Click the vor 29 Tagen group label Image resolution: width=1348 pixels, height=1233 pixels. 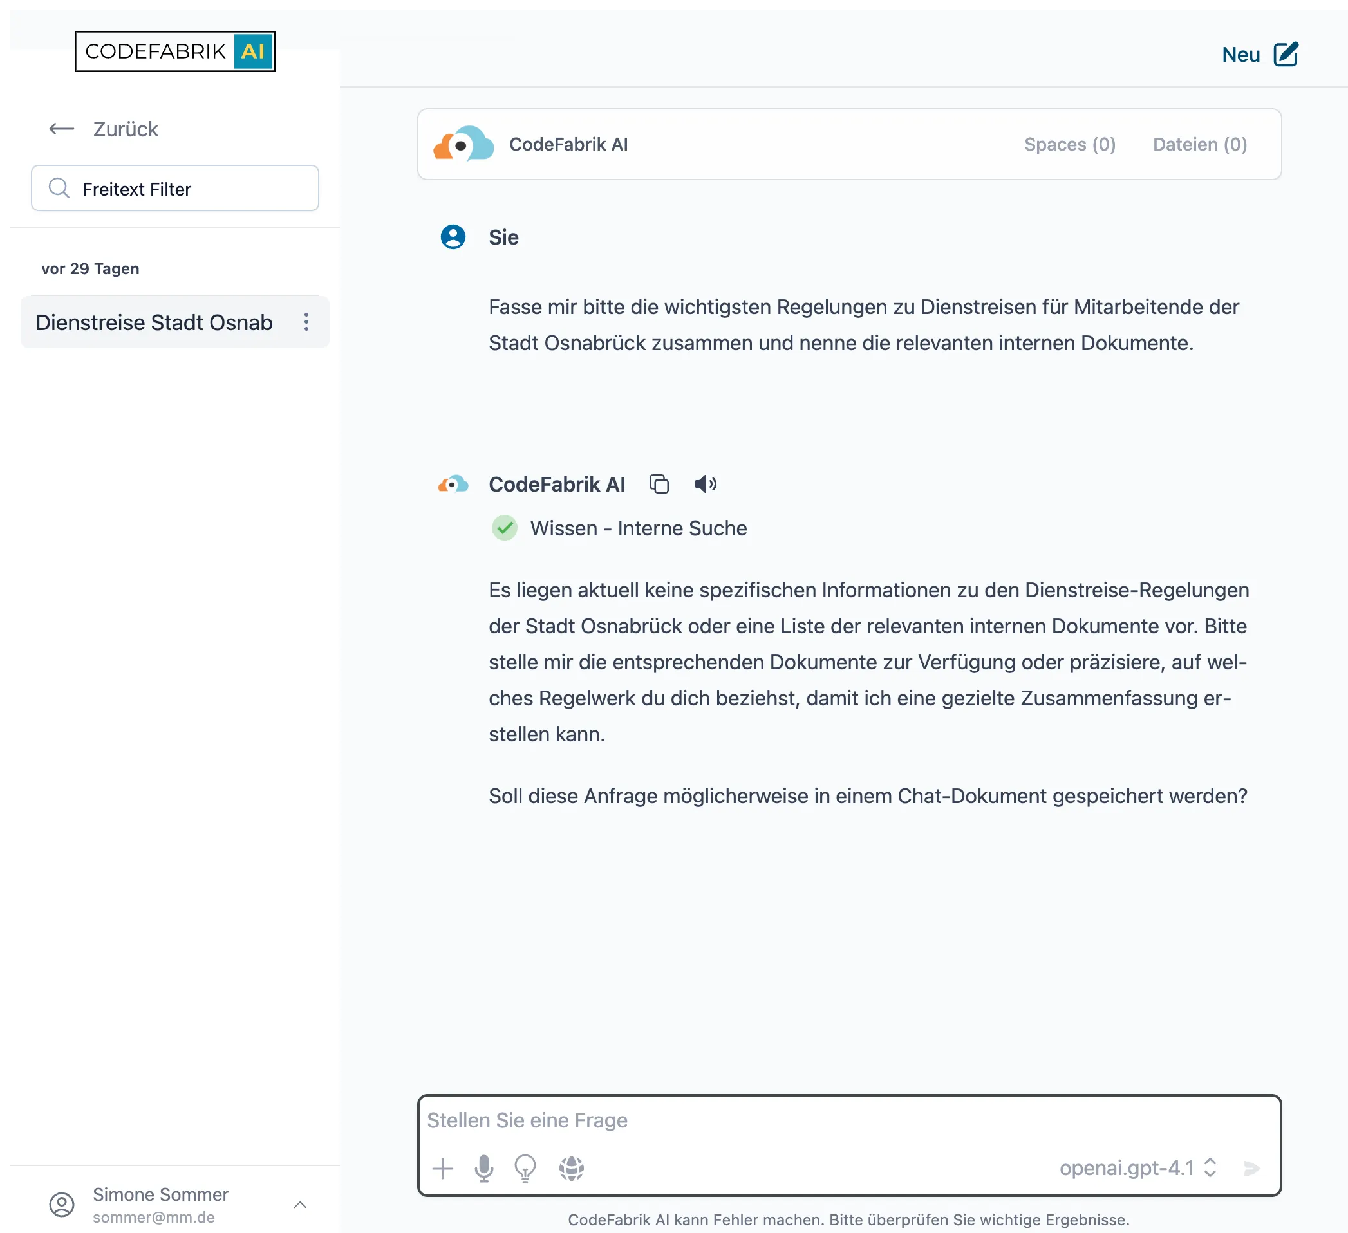click(x=90, y=268)
